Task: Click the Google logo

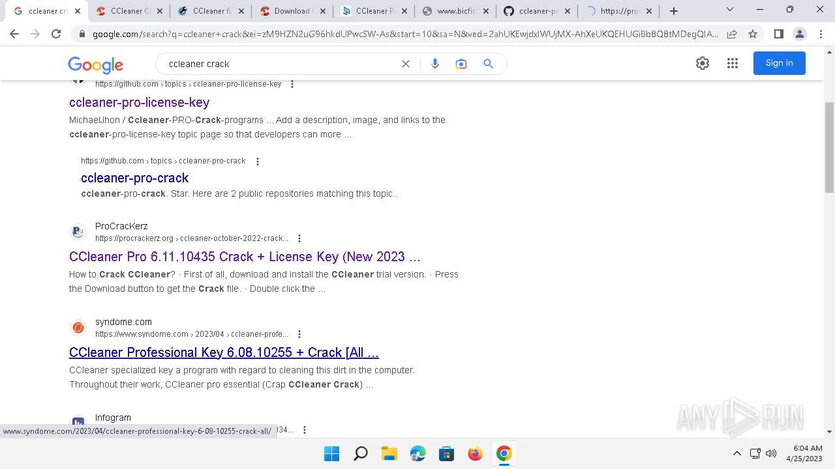Action: 95,64
